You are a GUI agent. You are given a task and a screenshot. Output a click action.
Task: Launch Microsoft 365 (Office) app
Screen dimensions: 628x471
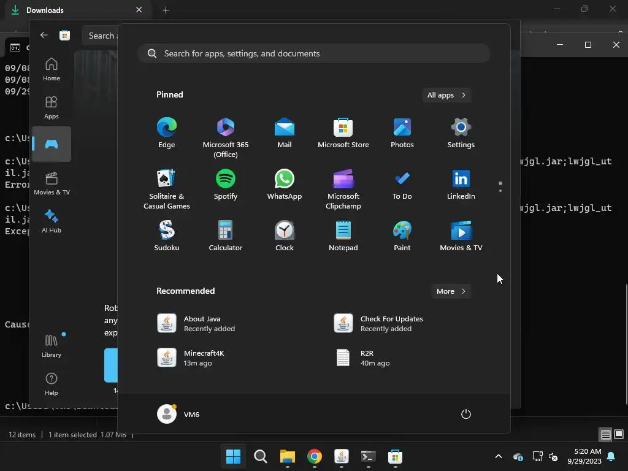pos(226,138)
